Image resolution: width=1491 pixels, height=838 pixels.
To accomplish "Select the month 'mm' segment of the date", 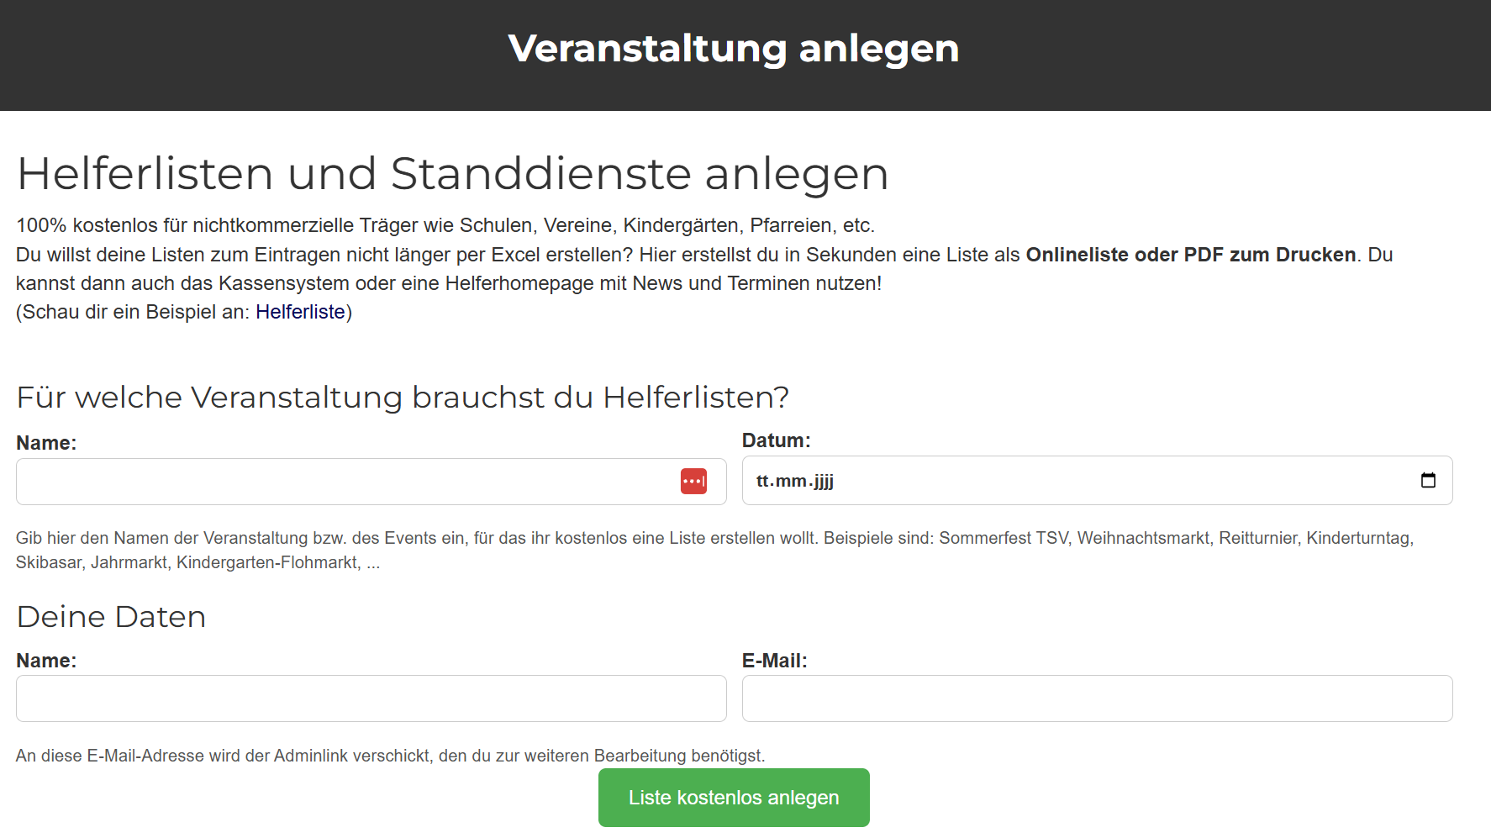I will tap(790, 482).
